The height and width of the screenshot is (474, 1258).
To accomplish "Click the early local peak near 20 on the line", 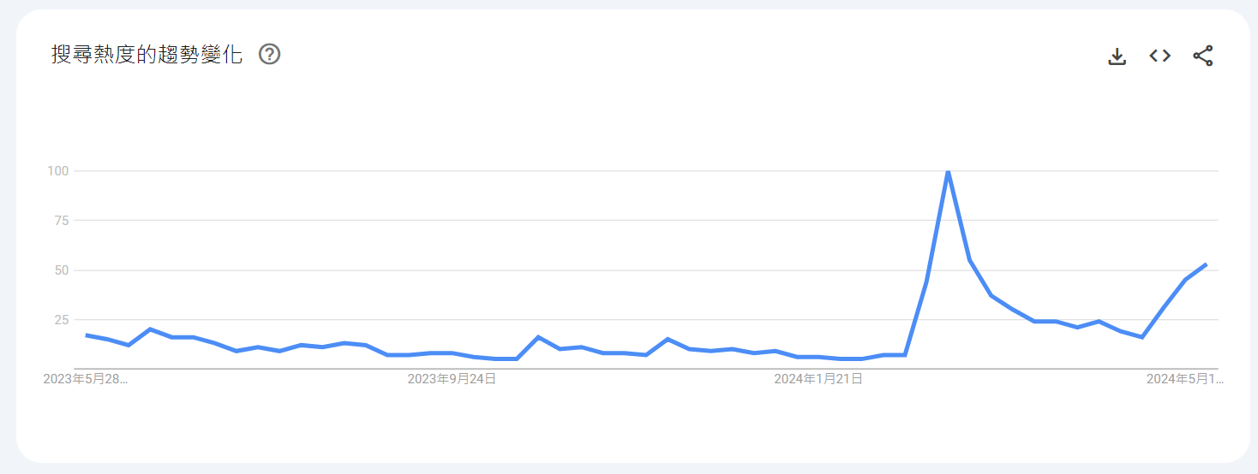I will pos(151,329).
